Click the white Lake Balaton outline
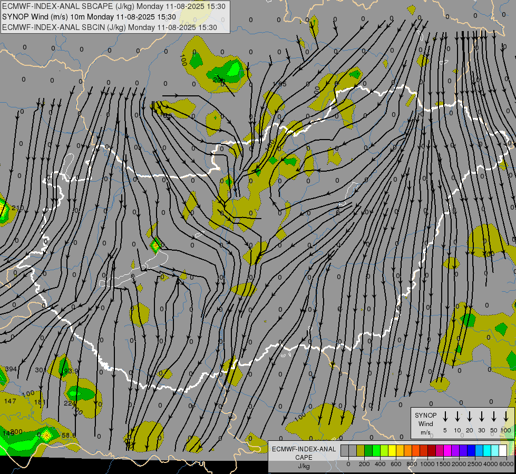This screenshot has width=516, height=474. click(134, 269)
